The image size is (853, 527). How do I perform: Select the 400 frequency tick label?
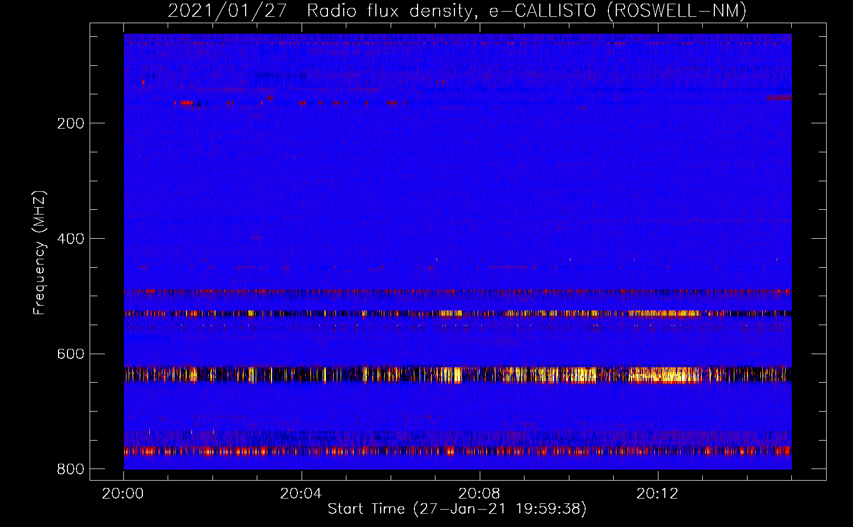coord(71,239)
